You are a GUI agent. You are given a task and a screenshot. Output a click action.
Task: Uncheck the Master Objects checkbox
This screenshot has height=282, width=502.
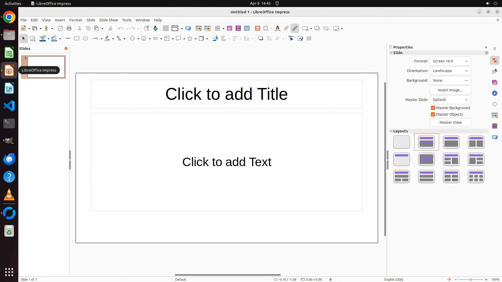pyautogui.click(x=433, y=114)
